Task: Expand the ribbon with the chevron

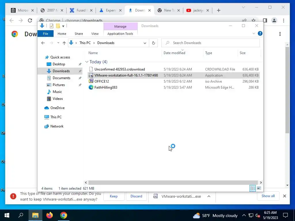Action: click(x=254, y=33)
